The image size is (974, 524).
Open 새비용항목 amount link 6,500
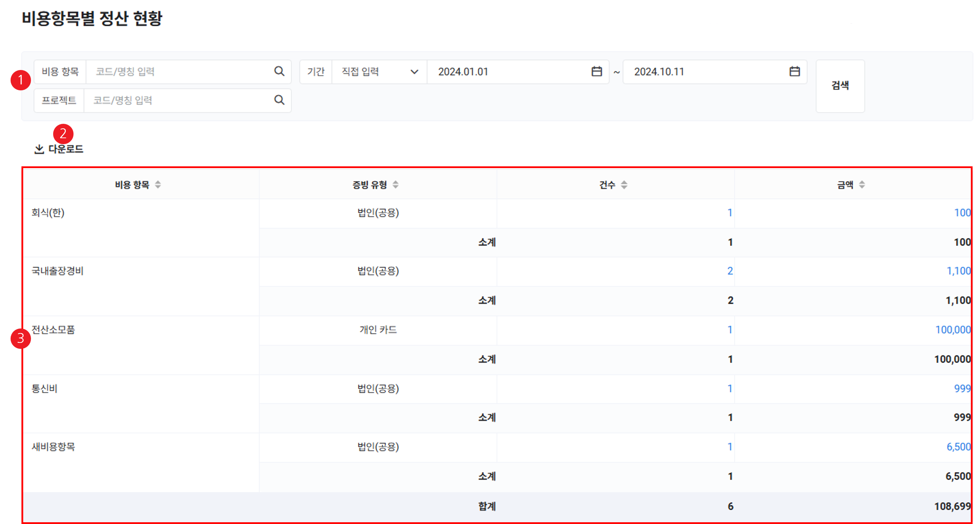pyautogui.click(x=958, y=447)
